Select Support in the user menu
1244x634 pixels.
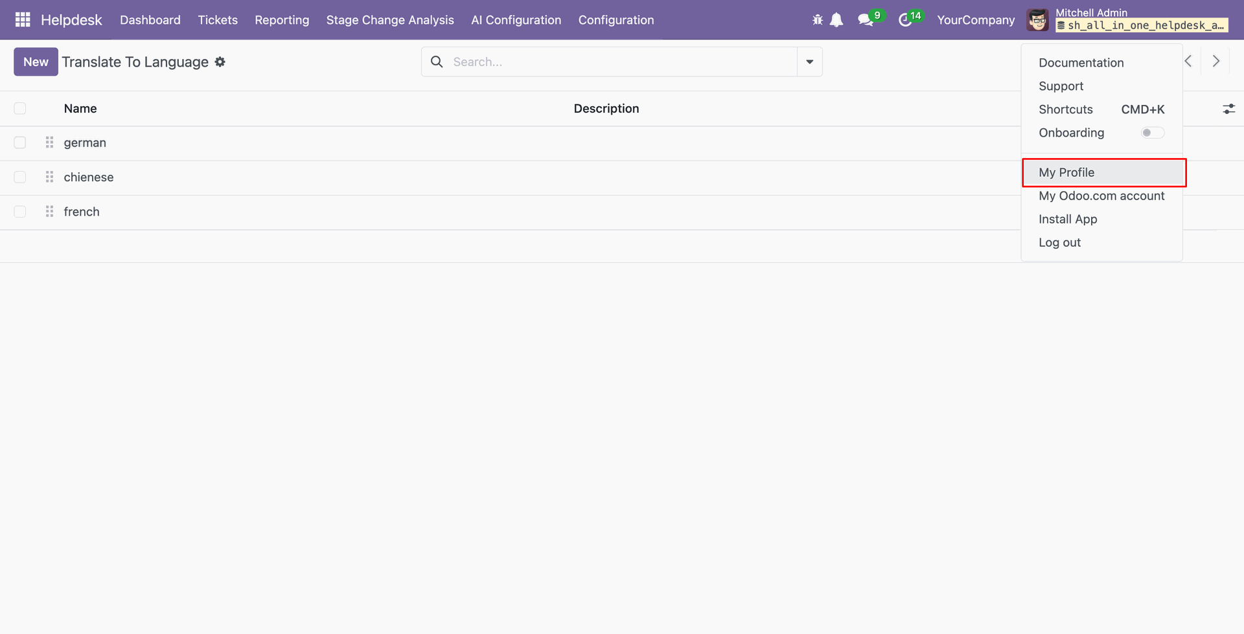[1061, 86]
